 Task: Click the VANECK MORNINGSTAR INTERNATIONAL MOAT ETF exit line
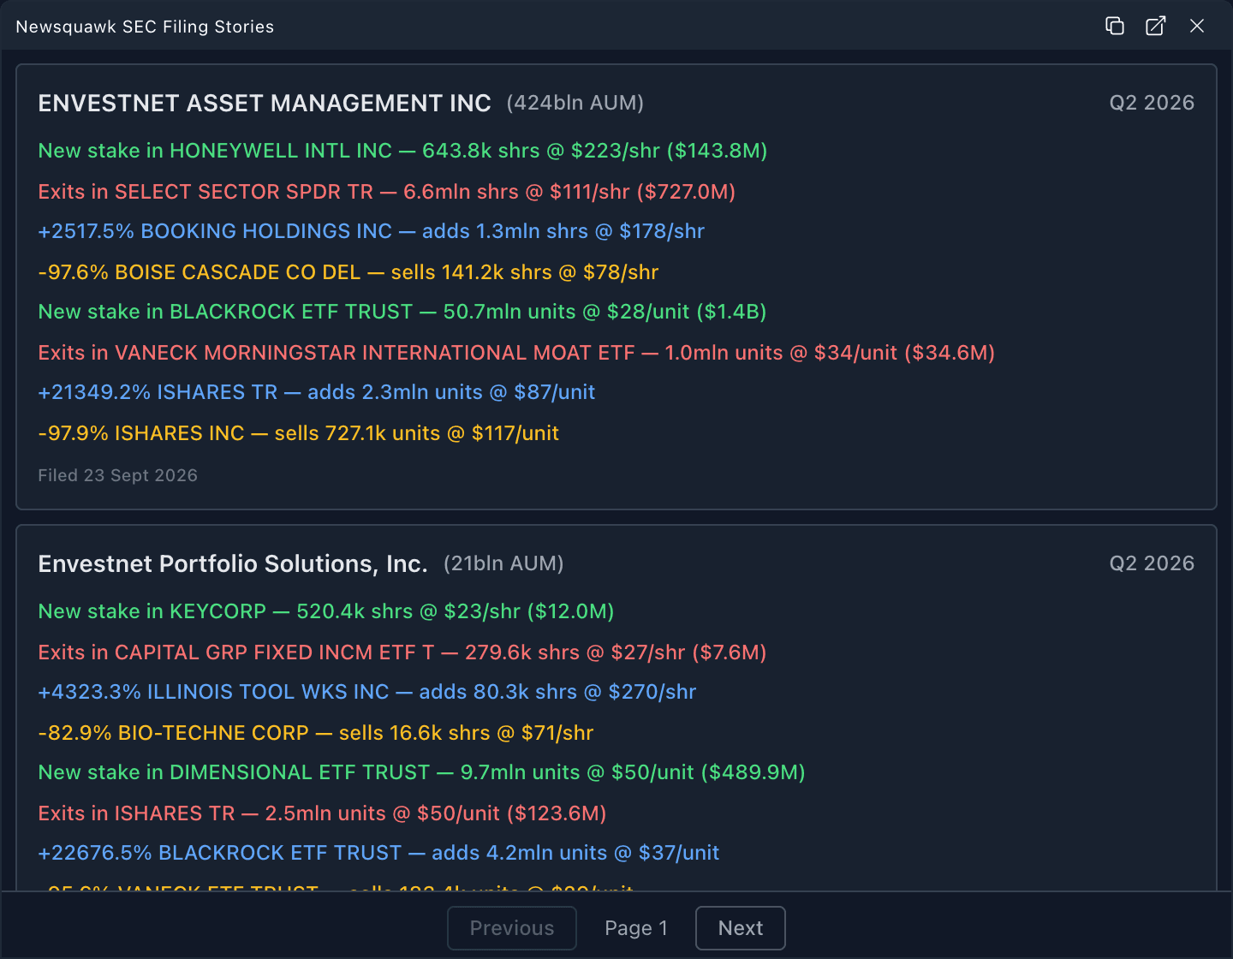516,353
